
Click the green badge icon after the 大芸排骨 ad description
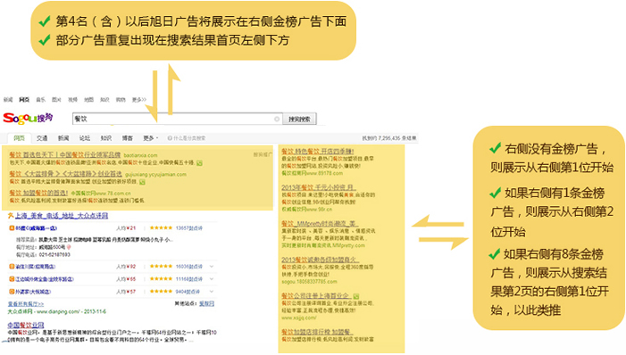pyautogui.click(x=142, y=182)
